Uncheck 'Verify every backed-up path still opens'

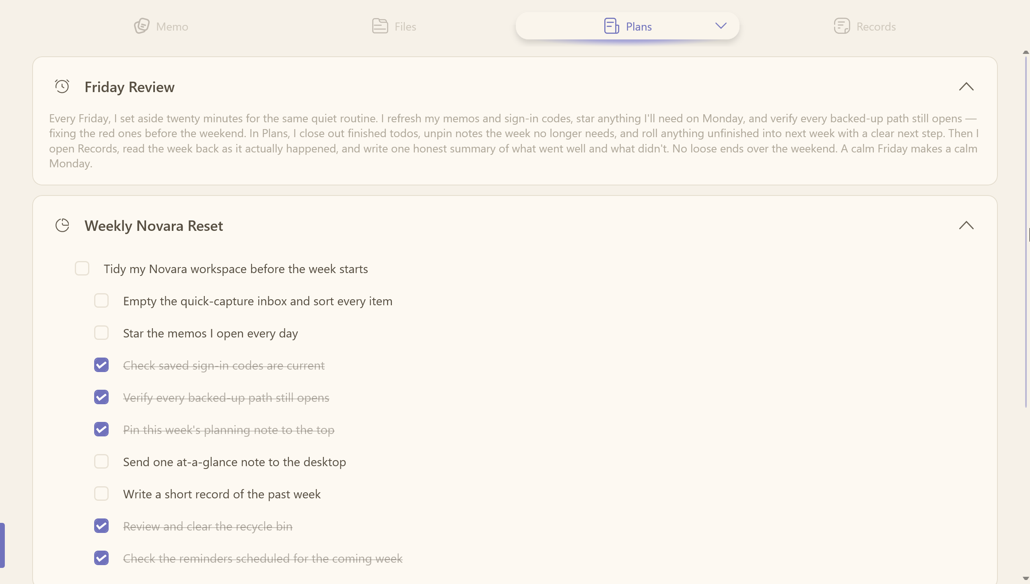click(101, 397)
